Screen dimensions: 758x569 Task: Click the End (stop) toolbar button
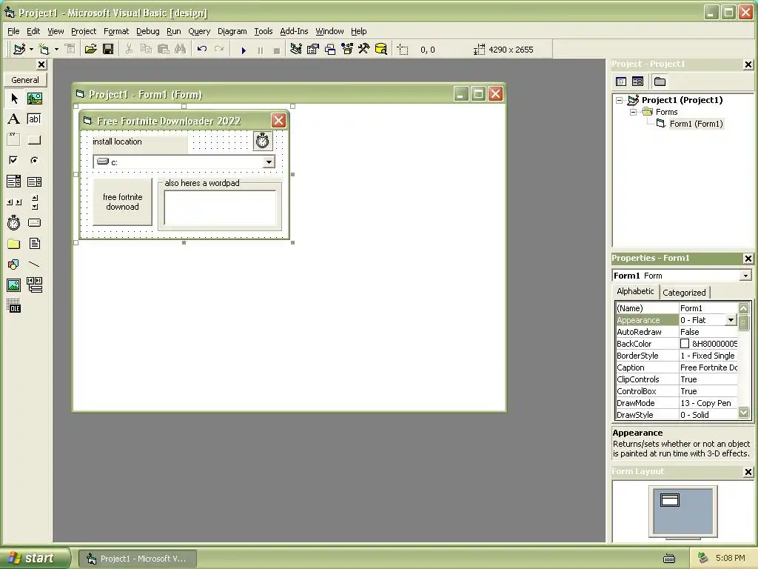[x=277, y=50]
